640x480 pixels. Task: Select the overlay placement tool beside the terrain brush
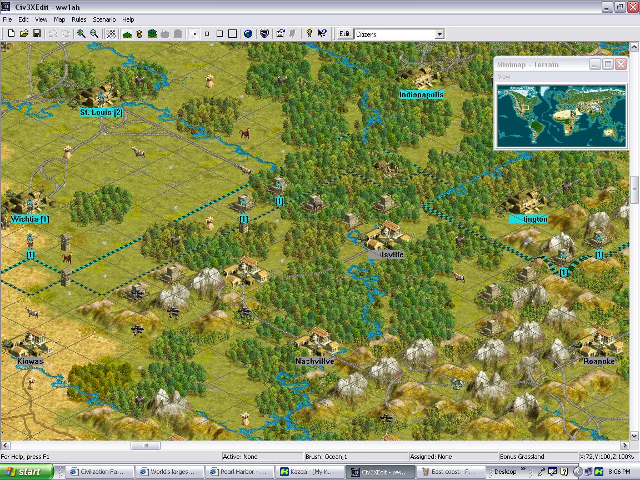click(139, 34)
